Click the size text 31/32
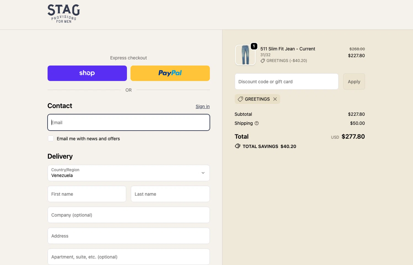Screen dimensions: 413x265 pos(265,55)
